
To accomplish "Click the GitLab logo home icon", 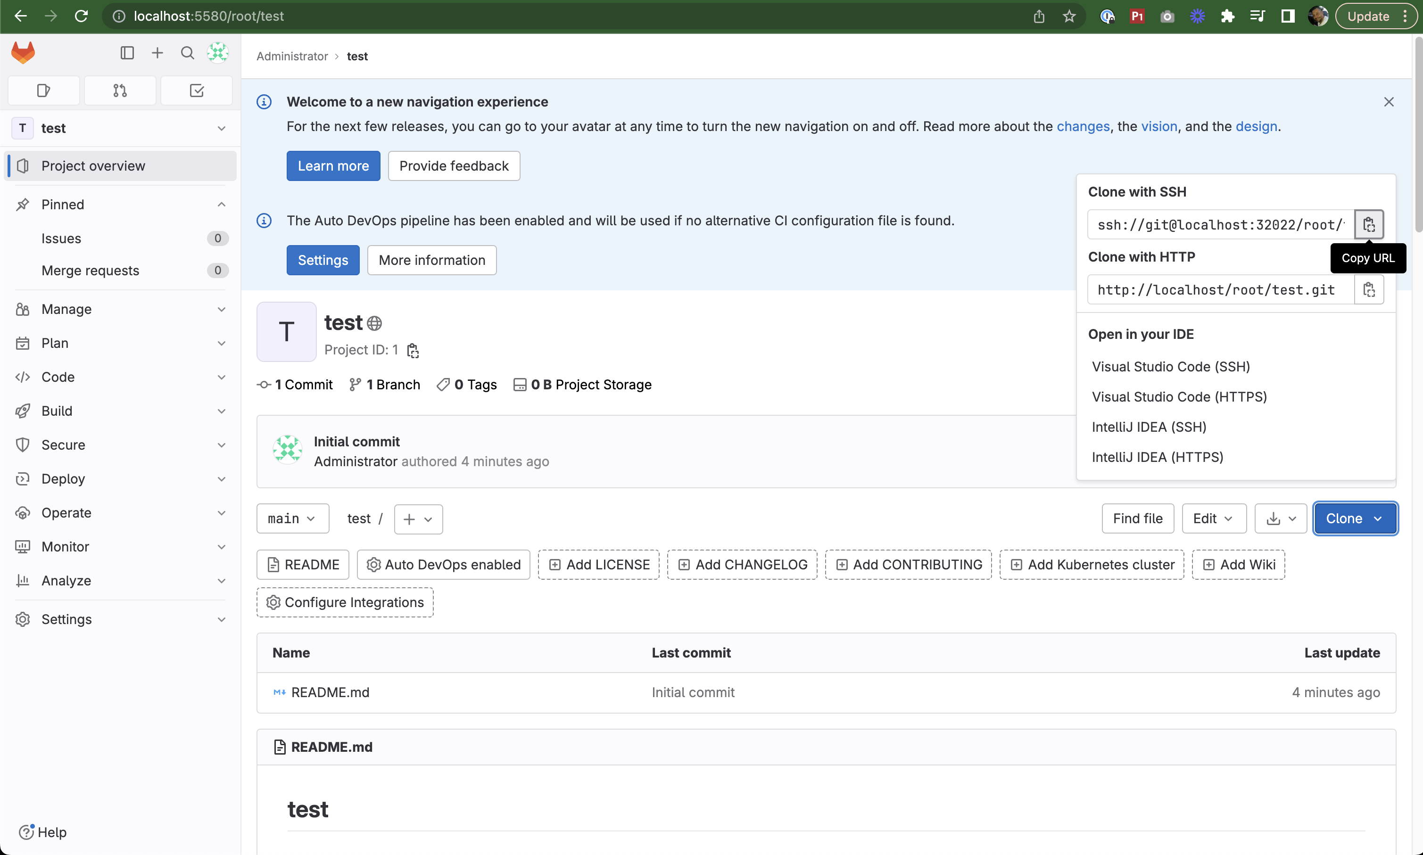I will click(23, 53).
